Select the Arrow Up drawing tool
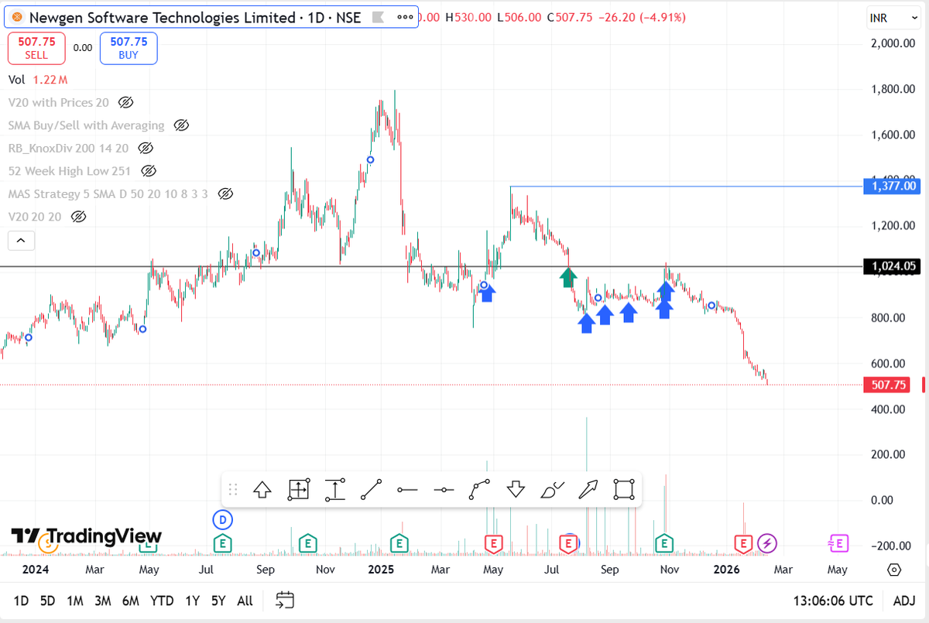Image resolution: width=929 pixels, height=623 pixels. point(262,489)
